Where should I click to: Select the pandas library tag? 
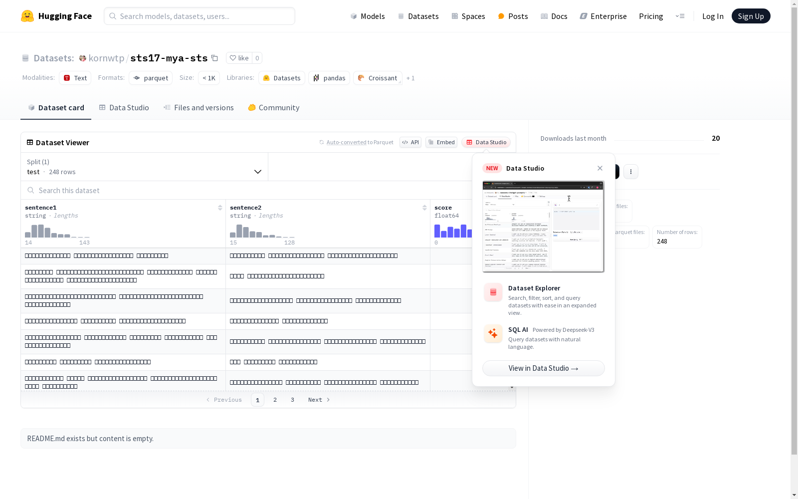329,78
